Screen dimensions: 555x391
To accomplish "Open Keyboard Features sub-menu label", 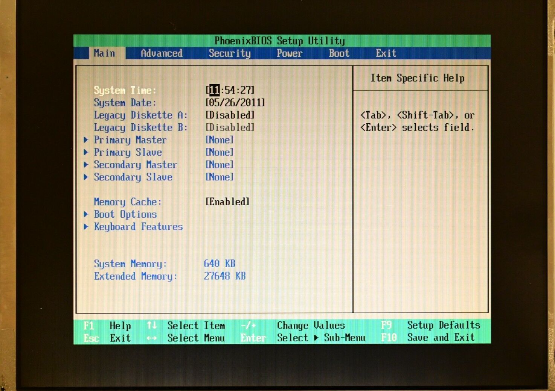I will coord(139,227).
